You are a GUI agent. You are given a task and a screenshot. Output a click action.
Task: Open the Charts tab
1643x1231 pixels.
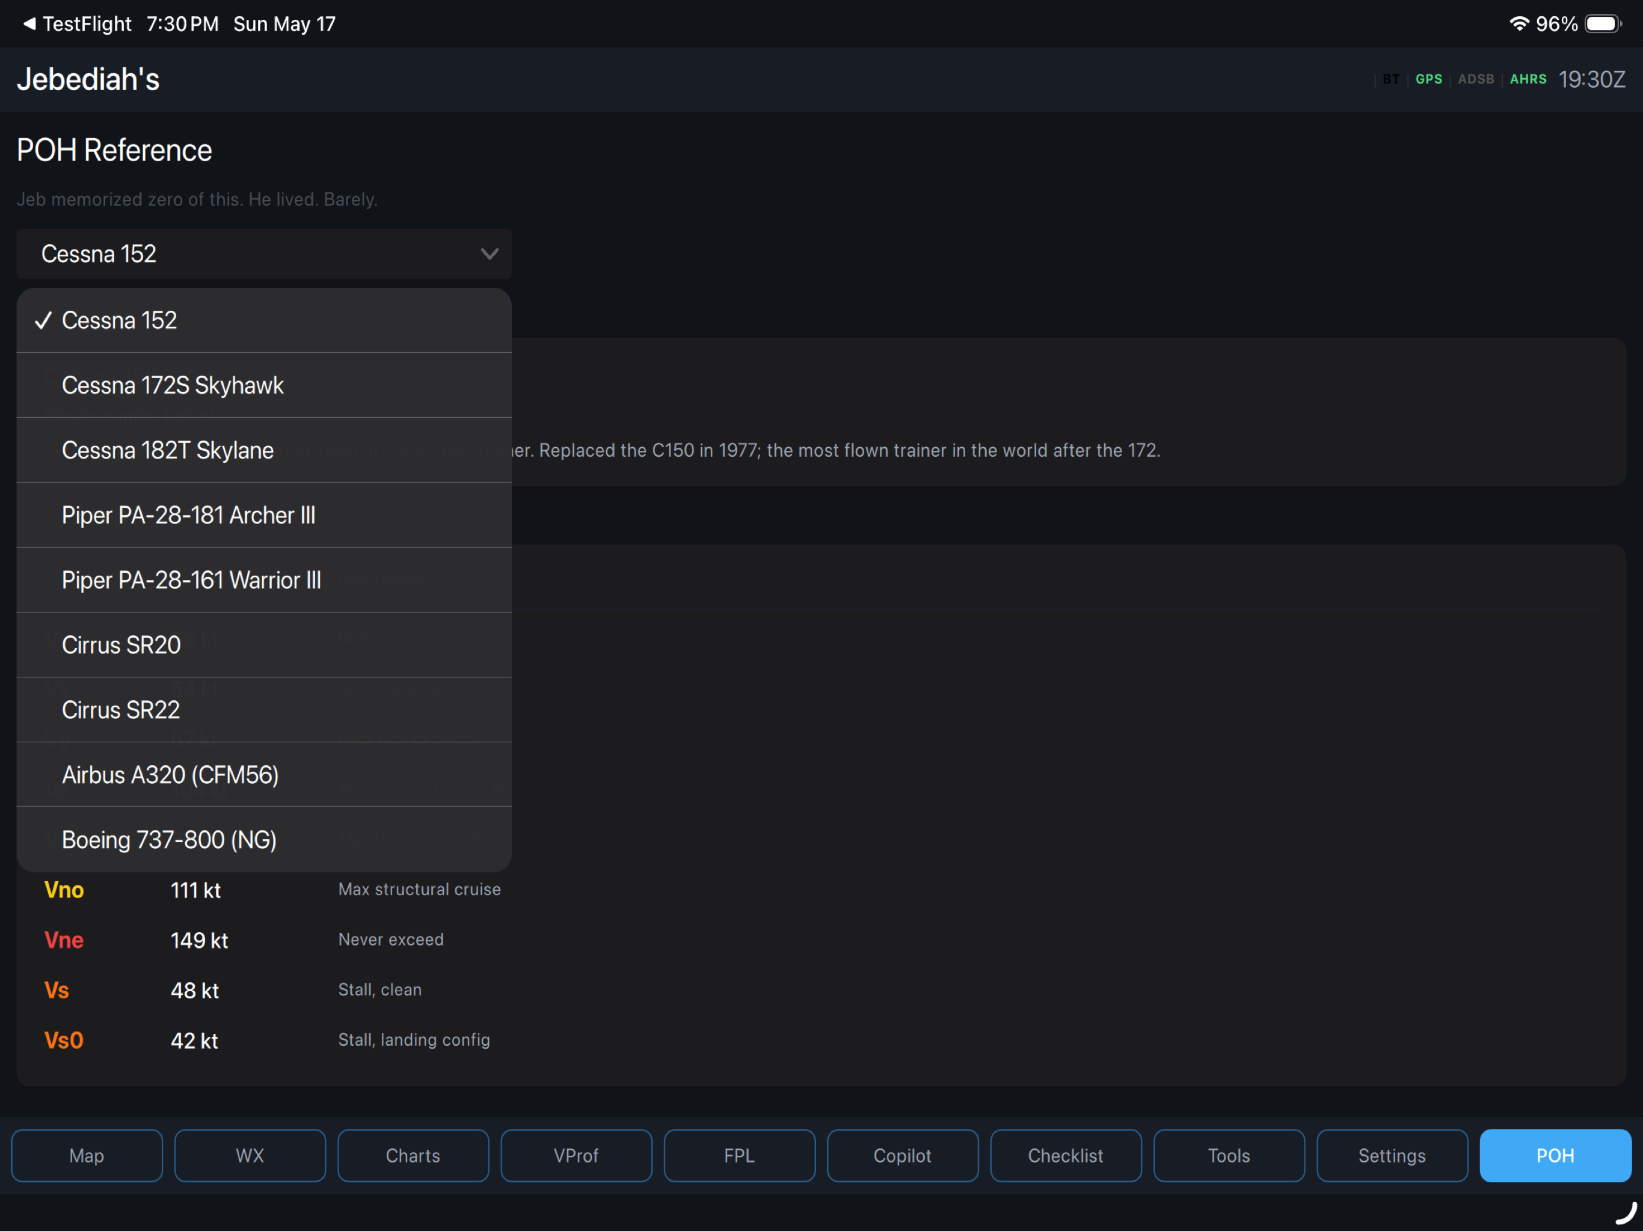tap(413, 1155)
